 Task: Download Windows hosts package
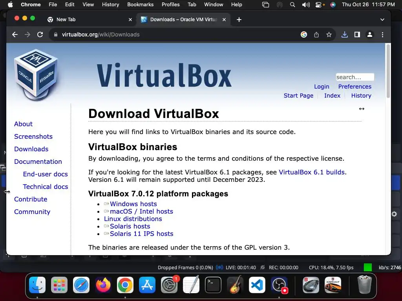pos(133,204)
